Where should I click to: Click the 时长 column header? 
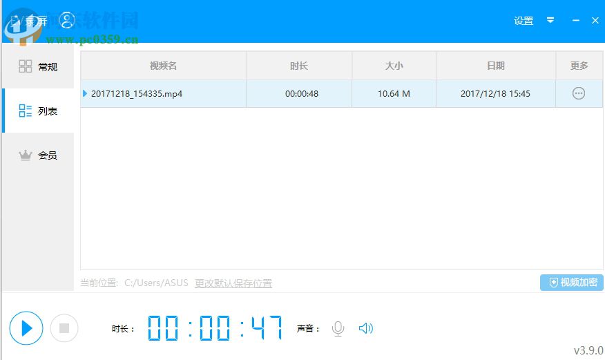point(299,66)
